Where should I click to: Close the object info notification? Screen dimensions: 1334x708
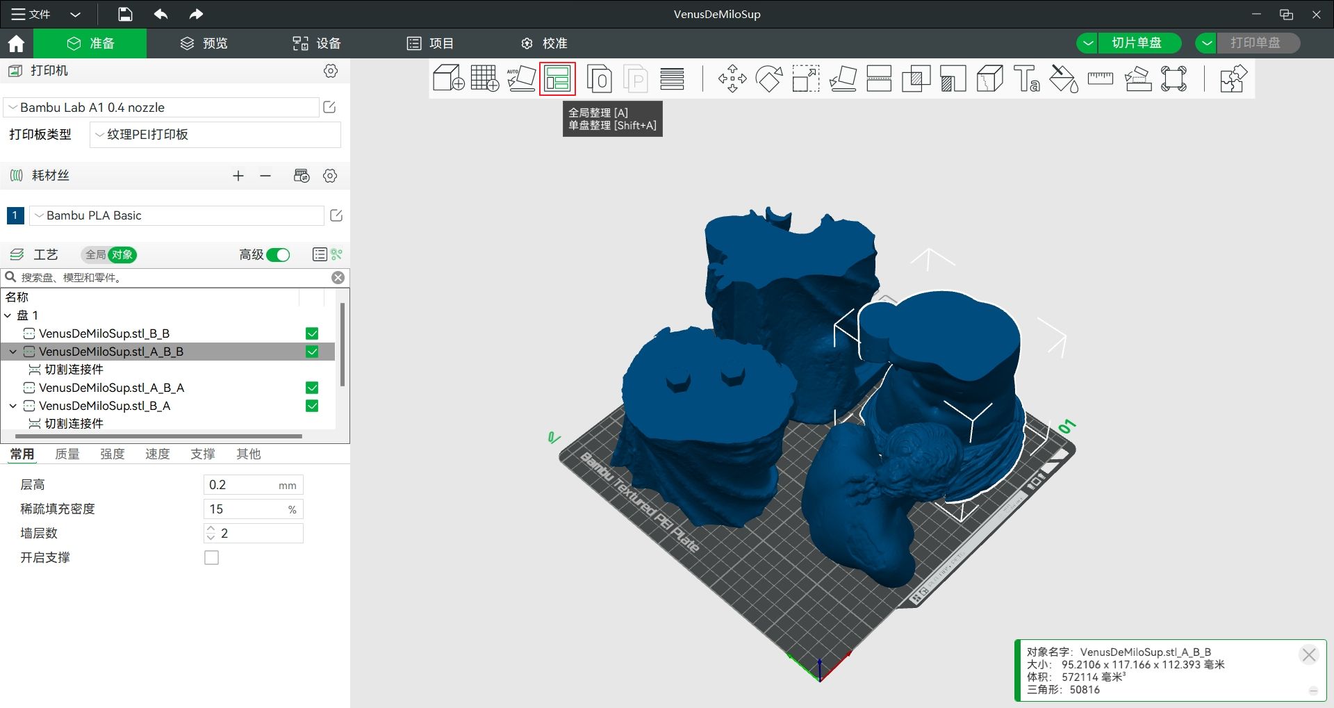[1309, 655]
